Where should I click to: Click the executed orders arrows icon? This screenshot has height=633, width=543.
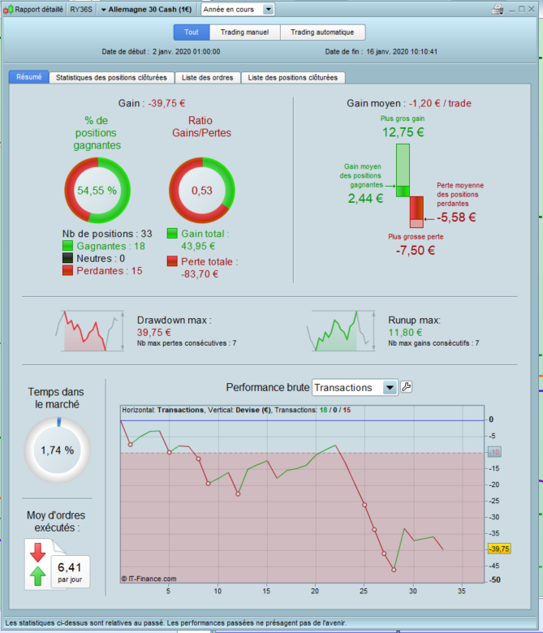click(x=37, y=564)
